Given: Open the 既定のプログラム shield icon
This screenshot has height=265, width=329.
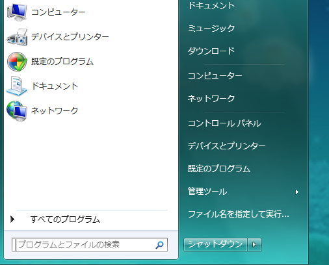Looking at the screenshot, I should click(17, 62).
